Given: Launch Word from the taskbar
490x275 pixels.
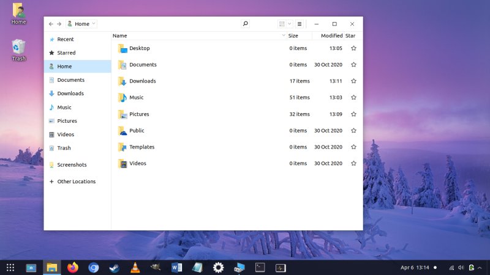Looking at the screenshot, I should (x=176, y=268).
